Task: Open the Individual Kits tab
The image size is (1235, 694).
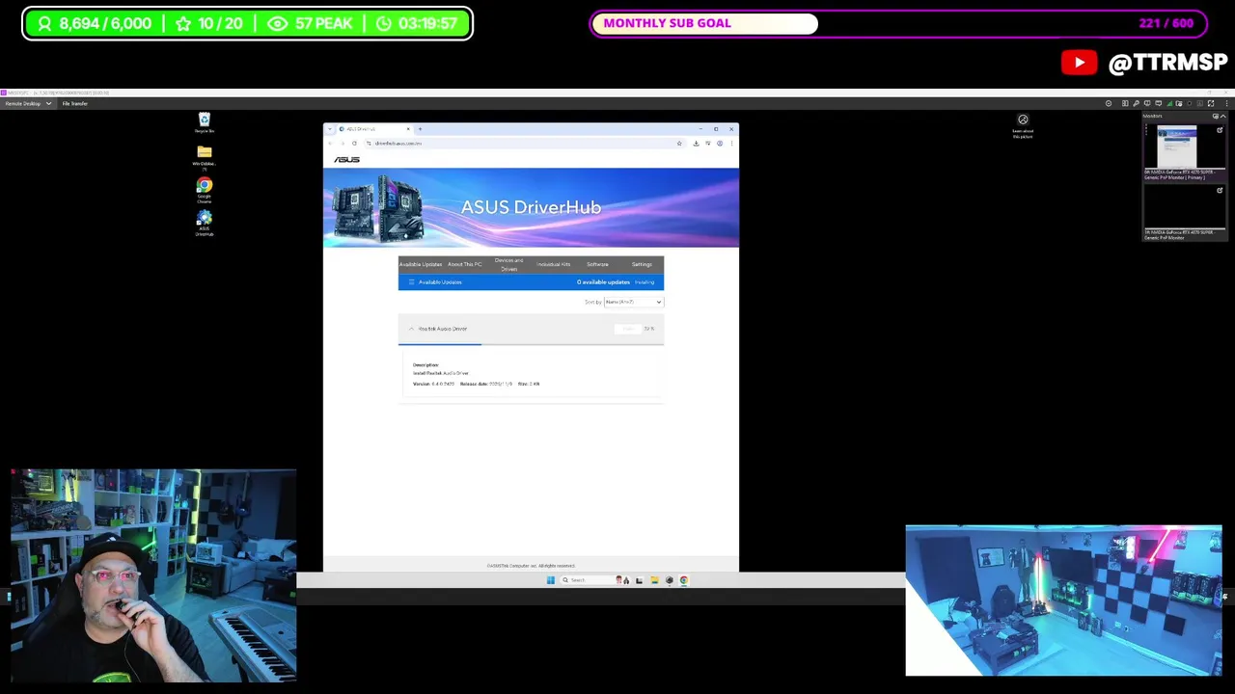Action: [x=553, y=264]
